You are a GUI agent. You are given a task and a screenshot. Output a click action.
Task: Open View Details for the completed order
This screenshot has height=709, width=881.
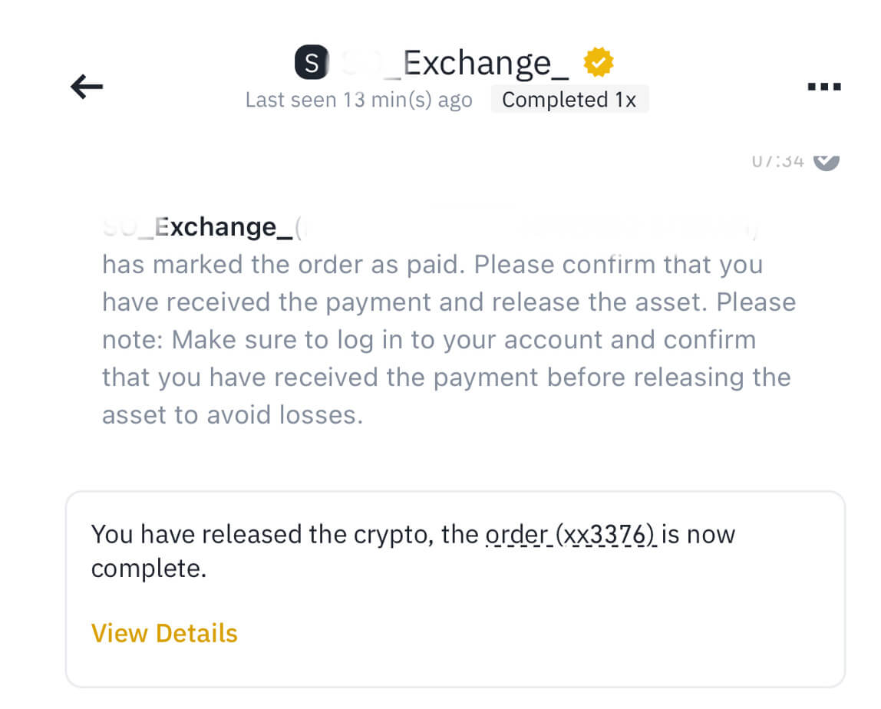point(164,633)
